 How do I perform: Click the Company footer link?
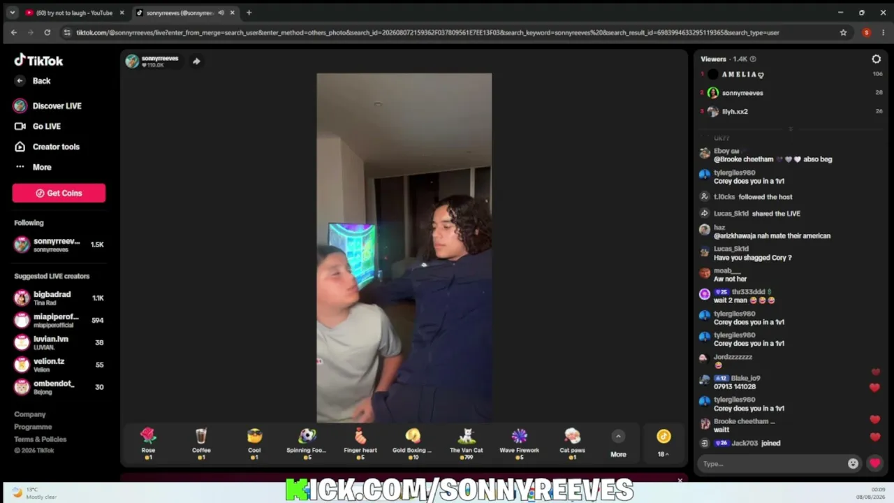click(30, 414)
